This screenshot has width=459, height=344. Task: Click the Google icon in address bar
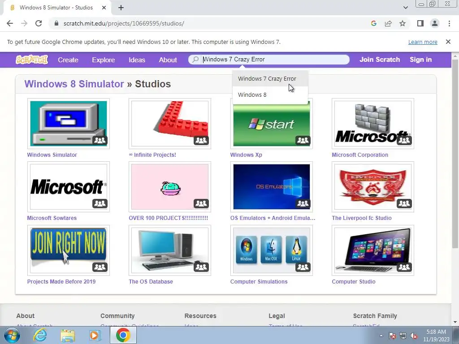tap(373, 23)
